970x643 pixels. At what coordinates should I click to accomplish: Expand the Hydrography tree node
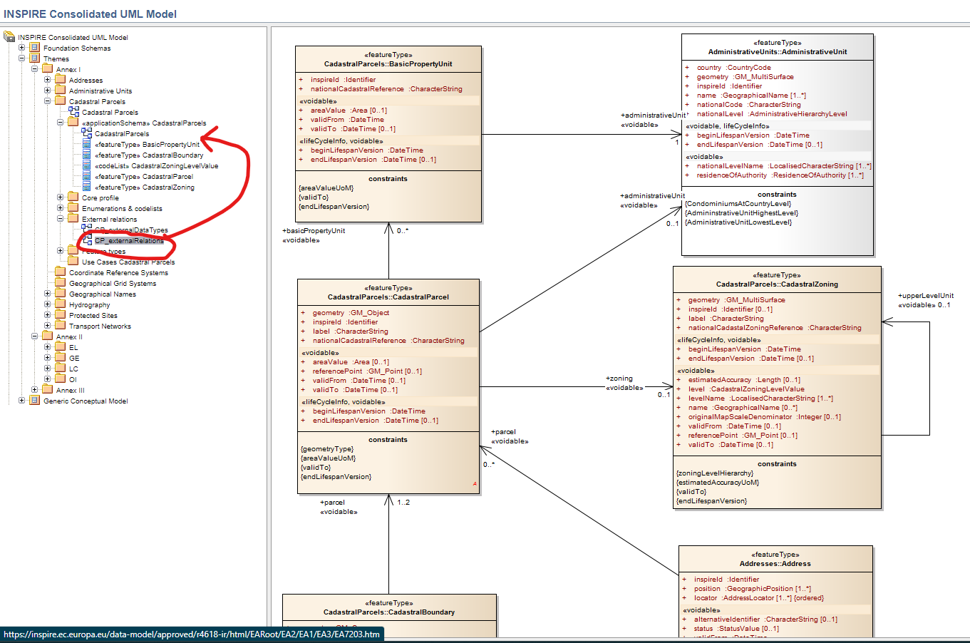pyautogui.click(x=46, y=304)
